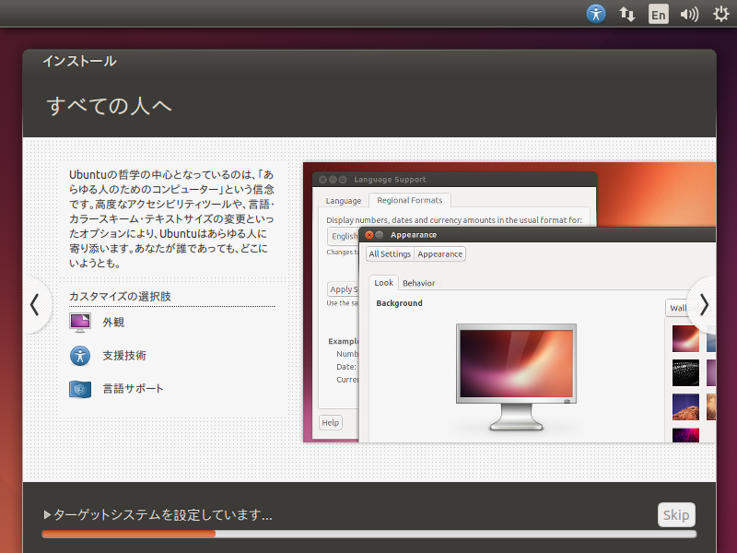This screenshot has height=553, width=737.
Task: Click the Ubuntu philosophy description paragraph
Action: (171, 218)
